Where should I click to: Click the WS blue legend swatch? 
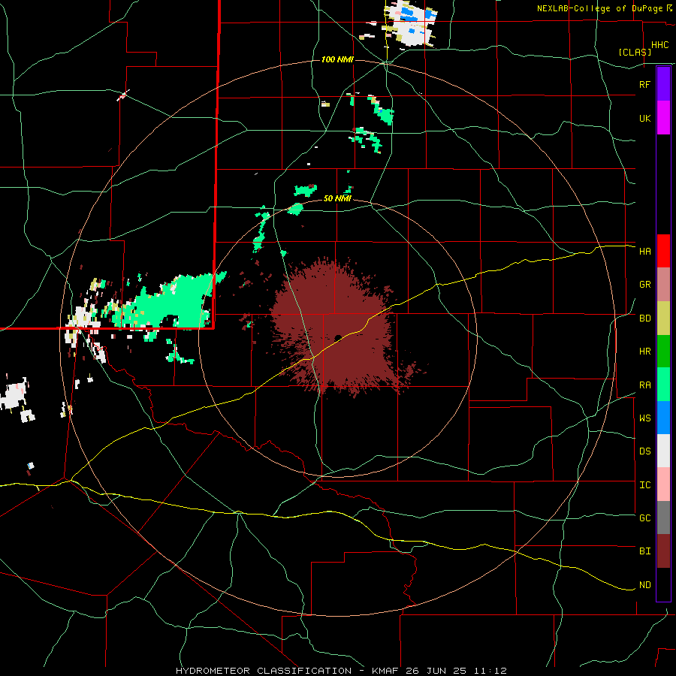(663, 418)
